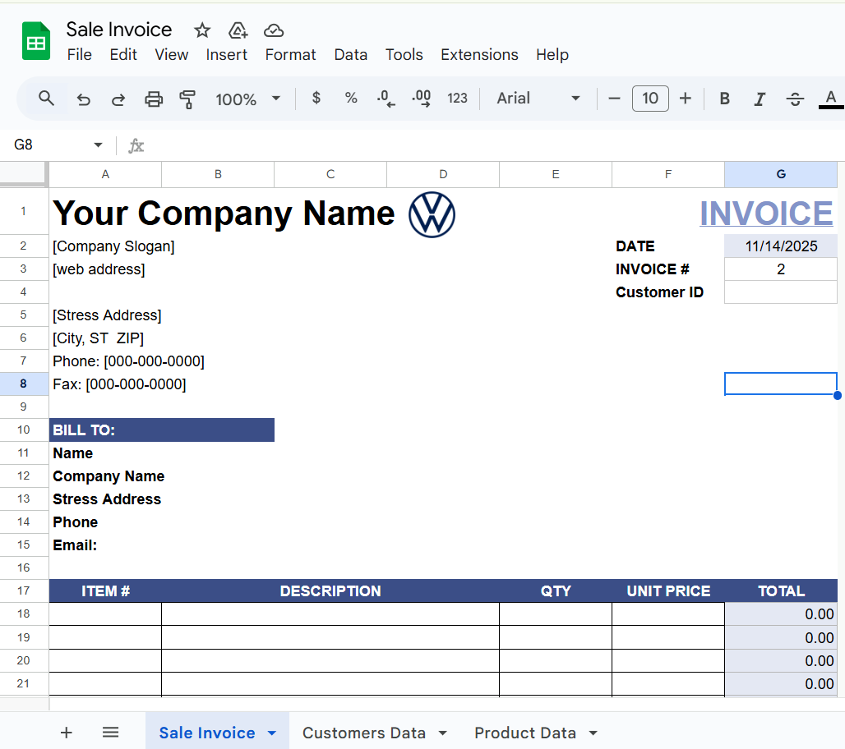Add a new sheet with the plus button
The image size is (845, 749).
pyautogui.click(x=66, y=733)
